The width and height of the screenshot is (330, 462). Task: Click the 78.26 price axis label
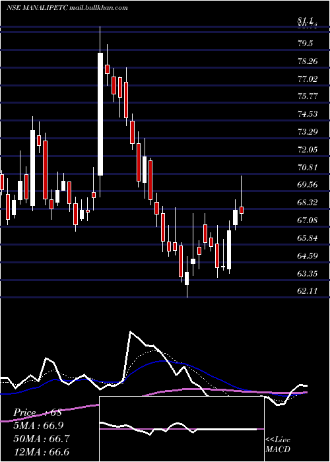pyautogui.click(x=308, y=61)
